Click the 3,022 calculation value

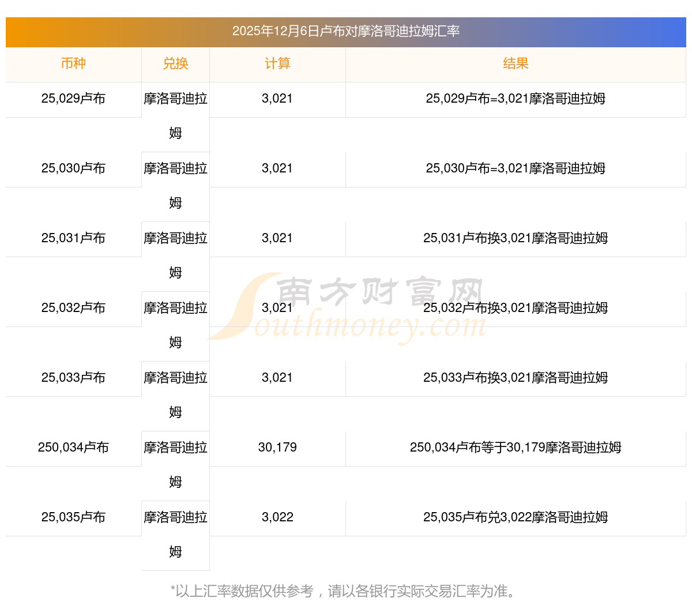click(x=277, y=517)
